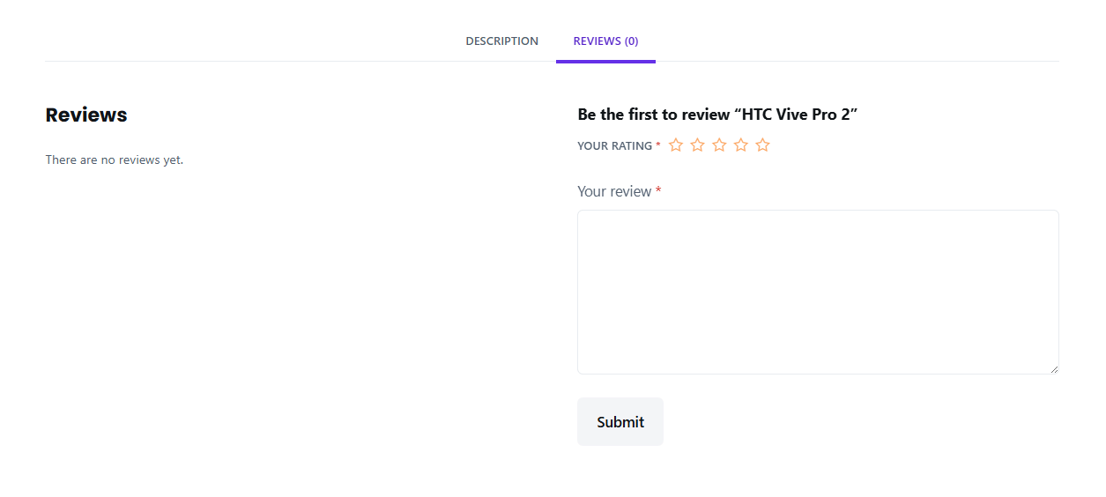Choose the third star rating
Screen dimensions: 1106x497
pyautogui.click(x=719, y=145)
